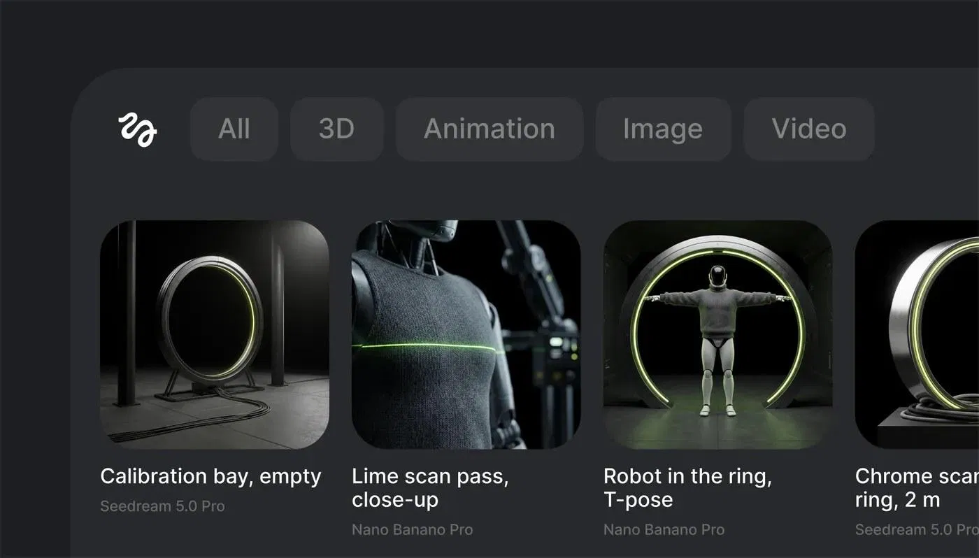Select the All filter tab
The image size is (979, 558).
tap(234, 129)
